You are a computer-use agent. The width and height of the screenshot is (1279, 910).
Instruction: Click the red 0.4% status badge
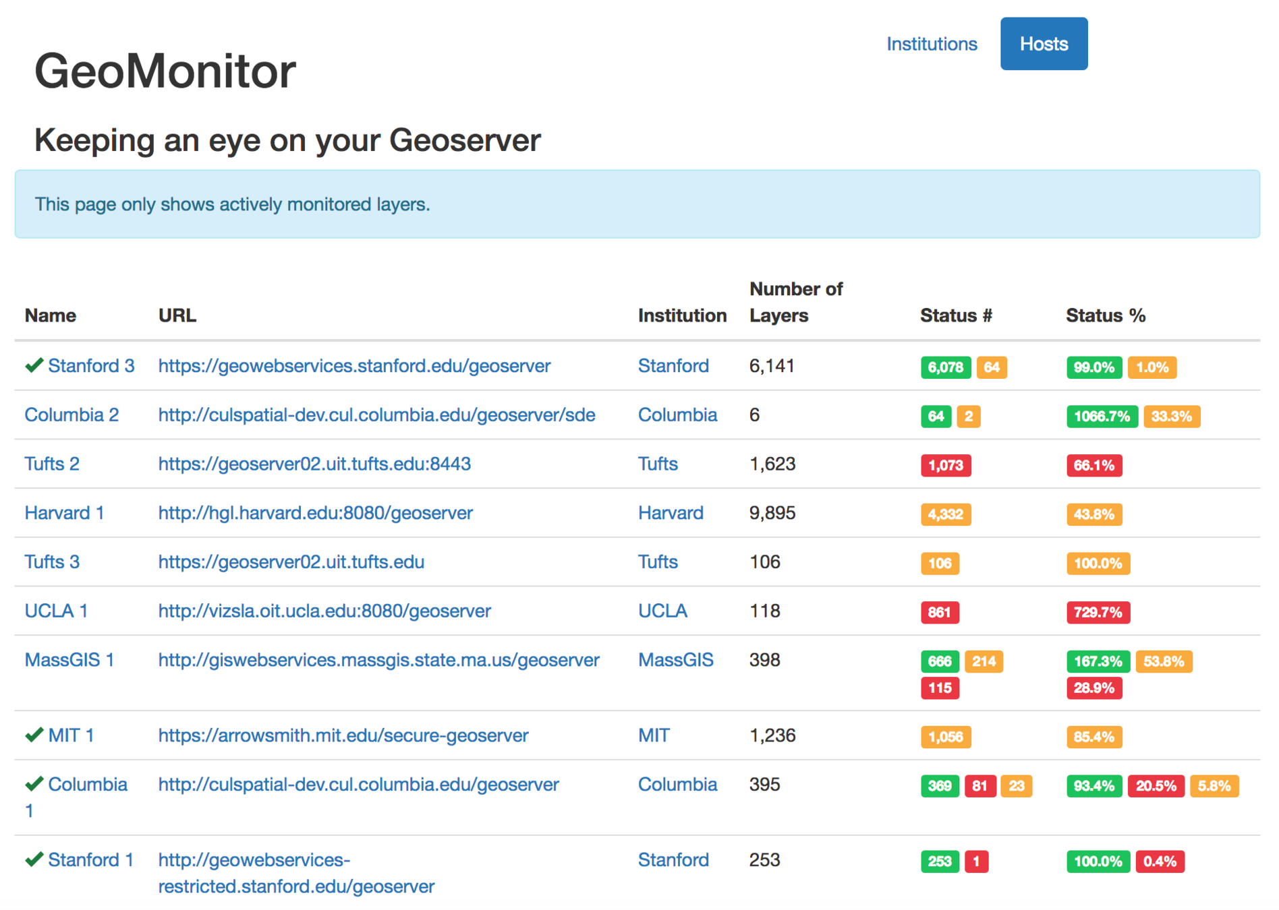point(1160,861)
